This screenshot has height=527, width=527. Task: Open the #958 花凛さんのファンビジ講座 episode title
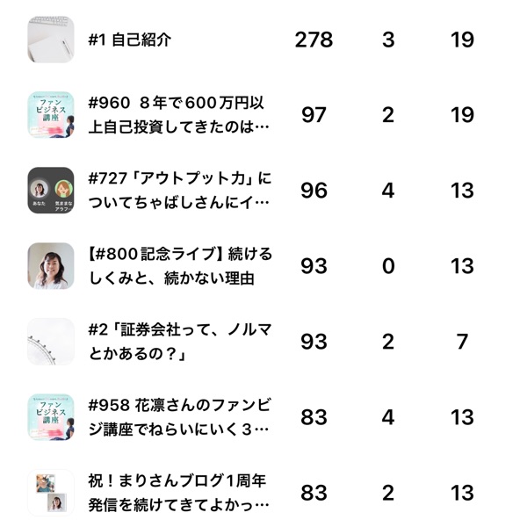(179, 417)
